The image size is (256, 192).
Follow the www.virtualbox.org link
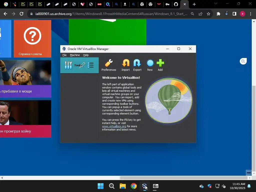pyautogui.click(x=114, y=126)
